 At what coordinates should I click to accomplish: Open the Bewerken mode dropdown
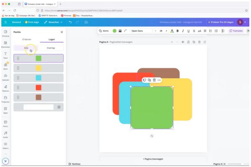point(53,22)
